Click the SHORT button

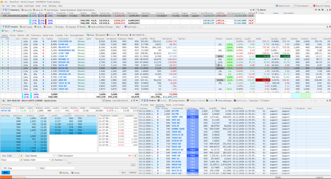(x=133, y=173)
